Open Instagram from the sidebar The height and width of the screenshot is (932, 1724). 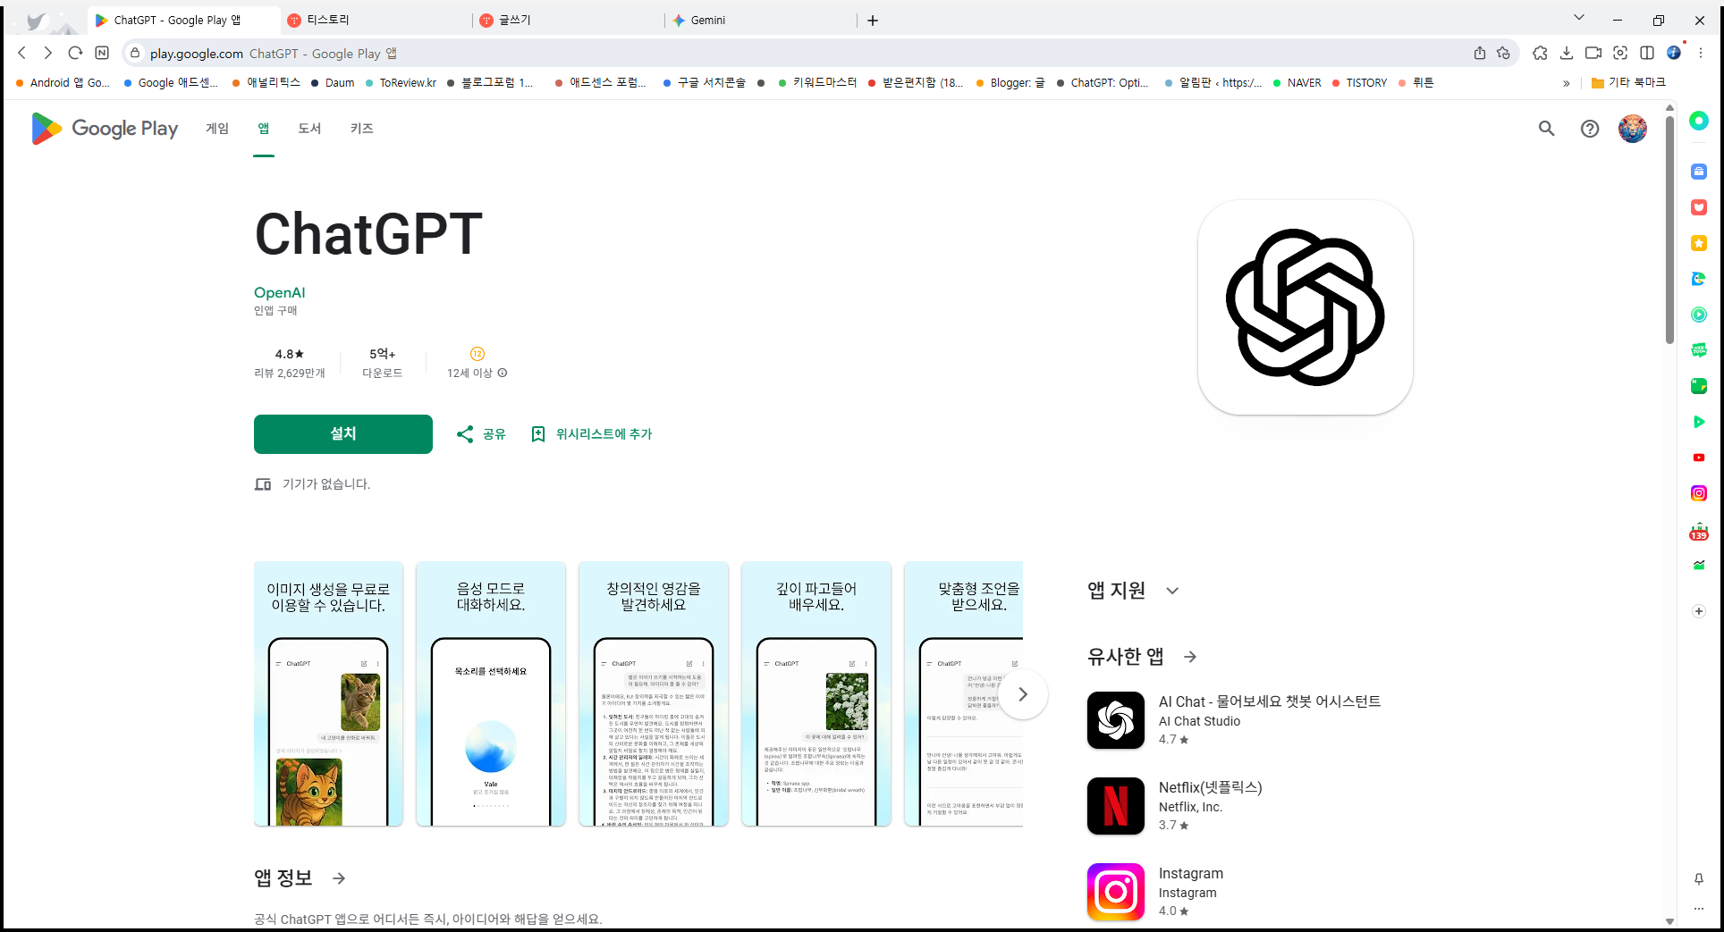tap(1699, 493)
